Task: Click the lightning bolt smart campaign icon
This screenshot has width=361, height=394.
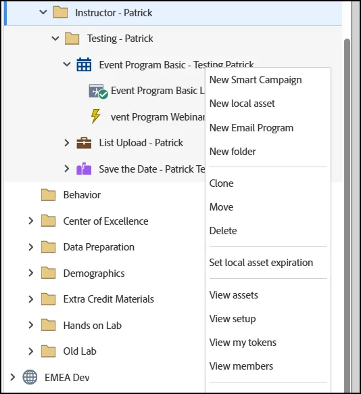Action: [x=95, y=116]
